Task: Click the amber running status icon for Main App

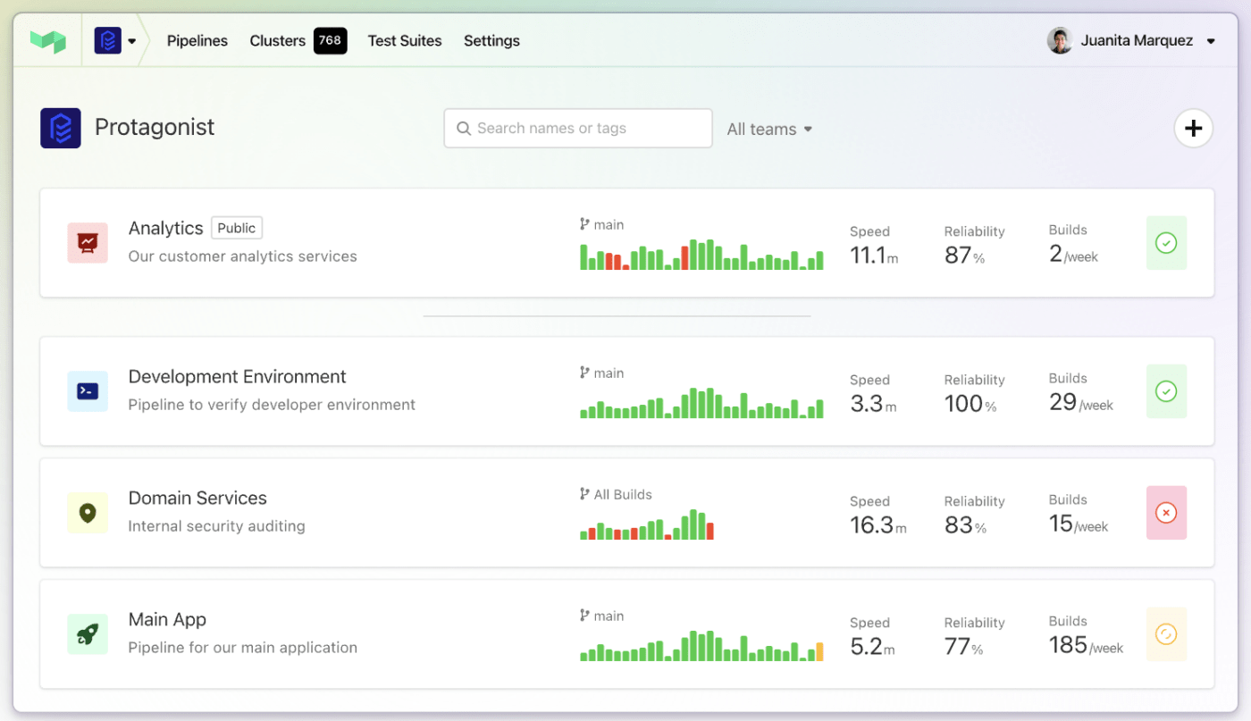Action: (x=1166, y=634)
